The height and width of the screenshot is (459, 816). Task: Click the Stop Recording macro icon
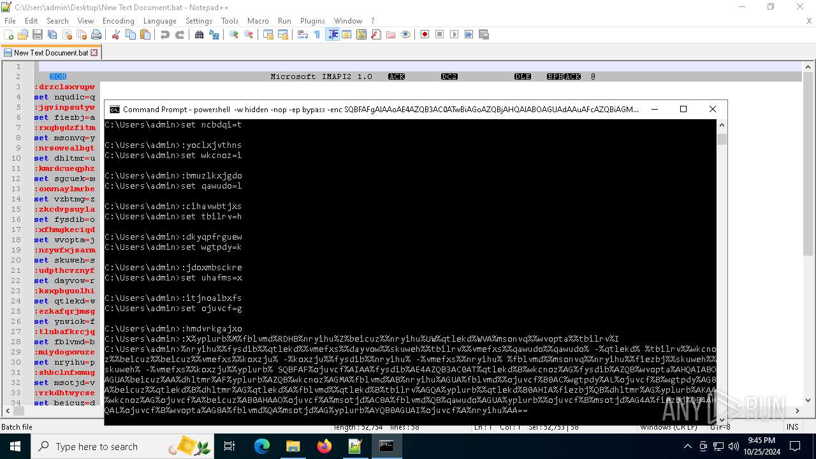pos(440,34)
